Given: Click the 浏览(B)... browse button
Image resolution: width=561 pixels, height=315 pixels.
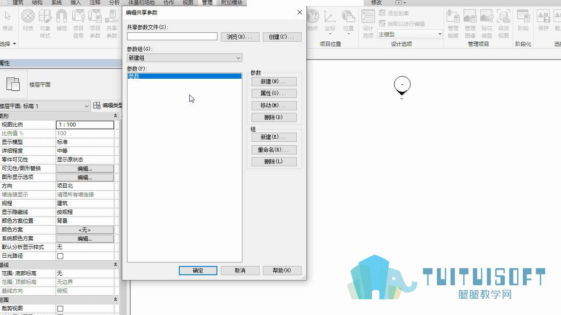Looking at the screenshot, I should (x=240, y=37).
